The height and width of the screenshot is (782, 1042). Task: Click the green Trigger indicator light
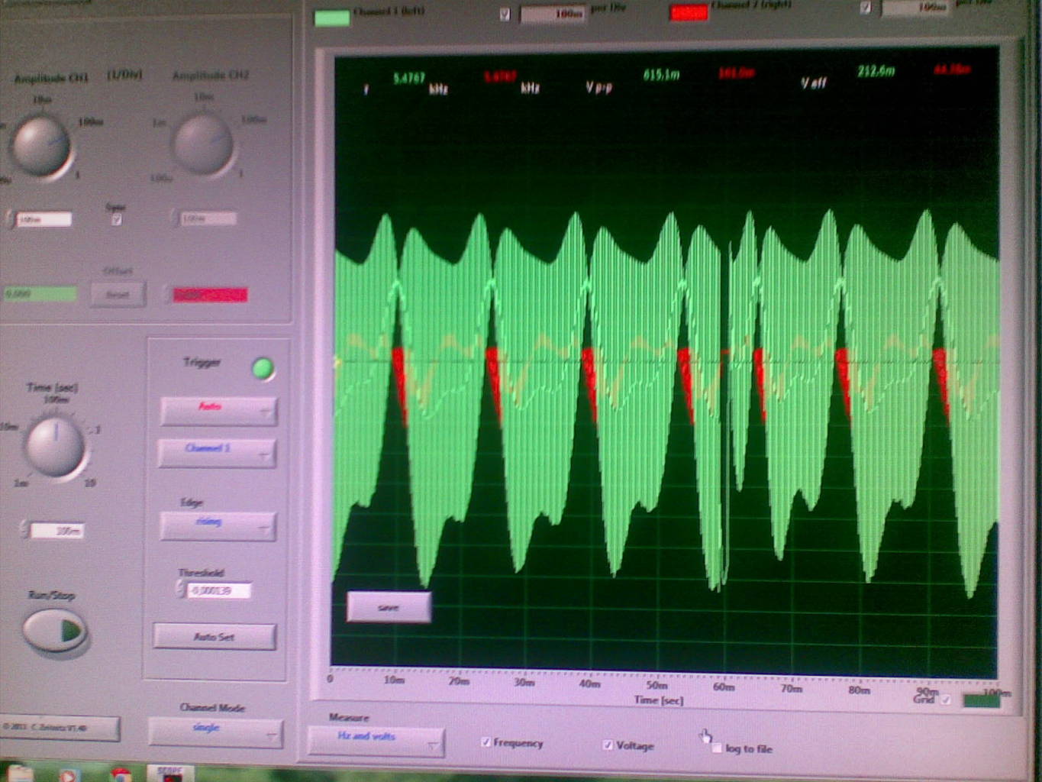pyautogui.click(x=263, y=369)
